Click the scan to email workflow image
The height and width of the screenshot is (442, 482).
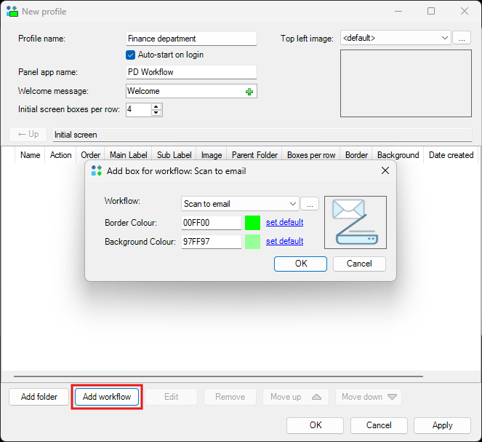356,222
